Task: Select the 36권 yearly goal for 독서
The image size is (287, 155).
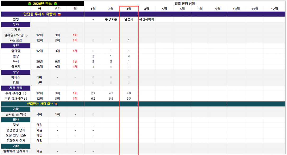Action: coord(40,62)
